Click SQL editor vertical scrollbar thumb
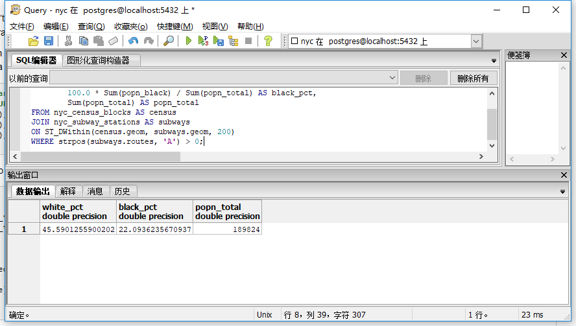 (x=492, y=124)
